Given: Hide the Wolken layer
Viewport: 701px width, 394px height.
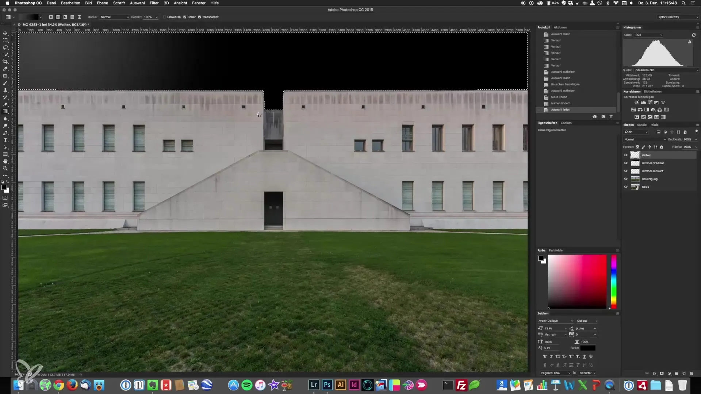Looking at the screenshot, I should coord(626,155).
